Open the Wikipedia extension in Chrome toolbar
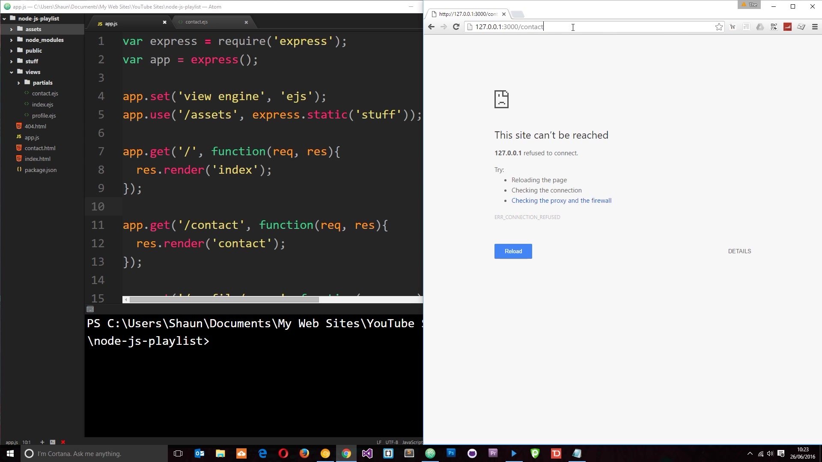This screenshot has width=822, height=462. [x=733, y=27]
